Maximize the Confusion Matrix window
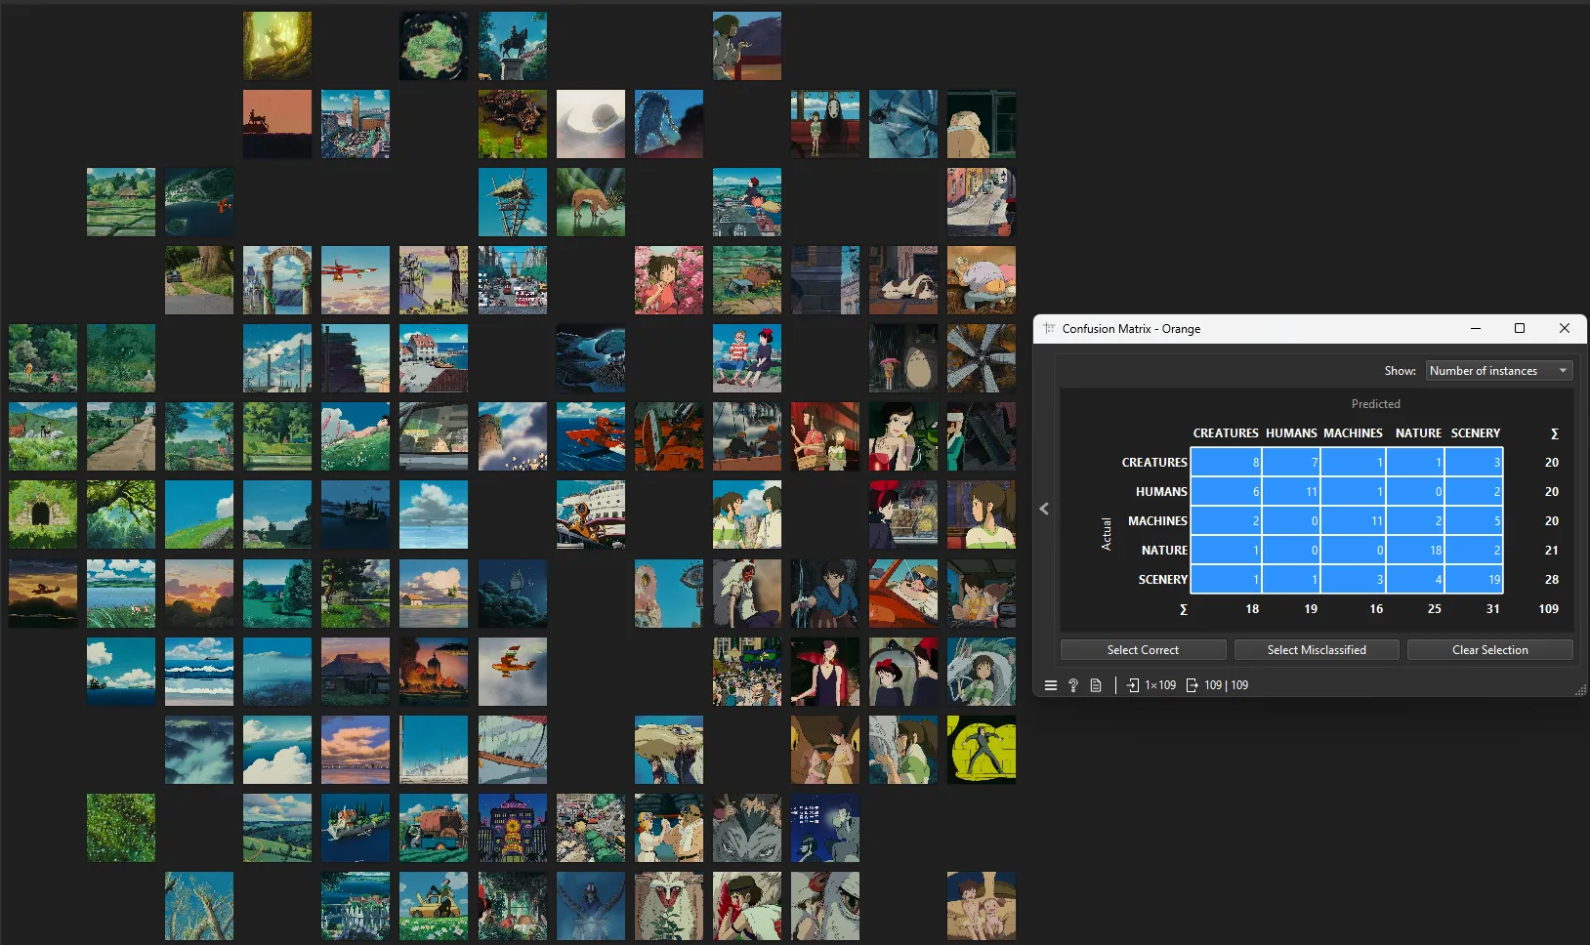The image size is (1590, 945). pyautogui.click(x=1520, y=329)
